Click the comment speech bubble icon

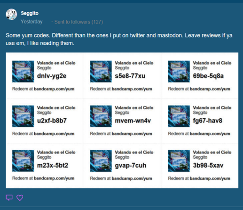[9, 198]
